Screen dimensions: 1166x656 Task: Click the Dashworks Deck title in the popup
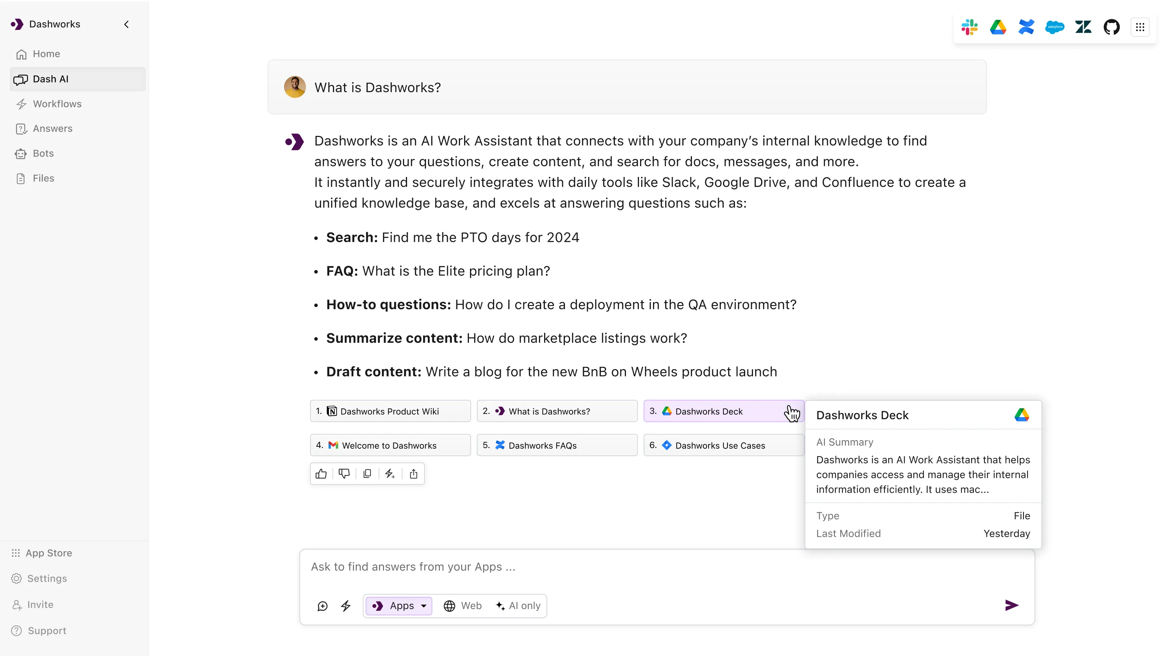click(x=862, y=415)
